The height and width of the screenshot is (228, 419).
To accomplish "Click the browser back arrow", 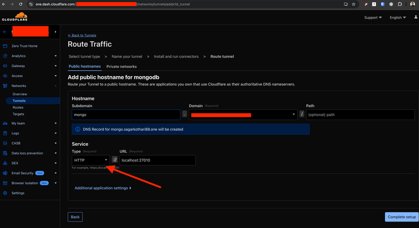I will tap(3, 4).
